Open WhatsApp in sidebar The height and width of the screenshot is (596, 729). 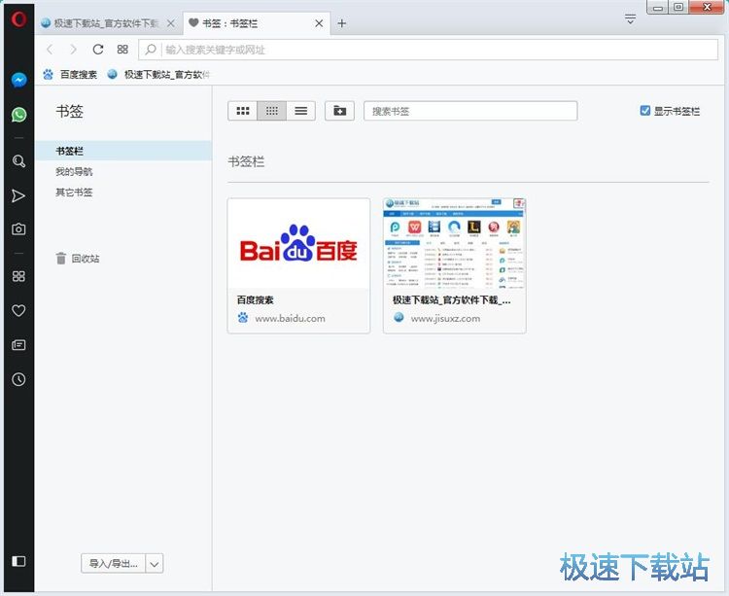tap(18, 115)
